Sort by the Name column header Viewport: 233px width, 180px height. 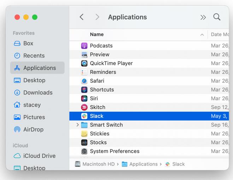coord(97,34)
